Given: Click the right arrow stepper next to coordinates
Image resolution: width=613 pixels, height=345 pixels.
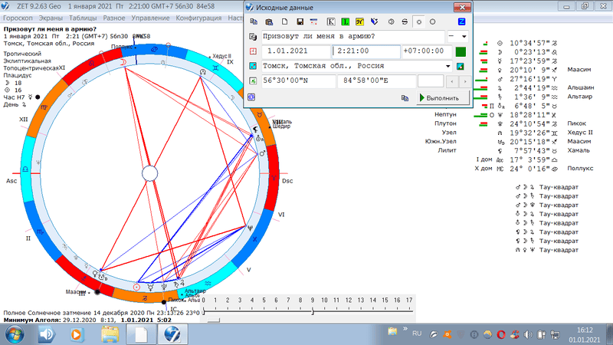Looking at the screenshot, I should 464,81.
